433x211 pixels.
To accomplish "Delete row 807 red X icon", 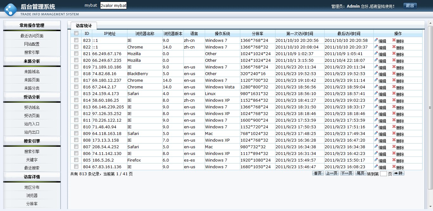I will (394, 146).
